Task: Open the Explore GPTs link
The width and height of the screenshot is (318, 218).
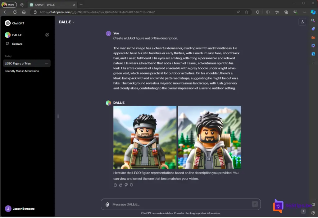Action: (17, 44)
